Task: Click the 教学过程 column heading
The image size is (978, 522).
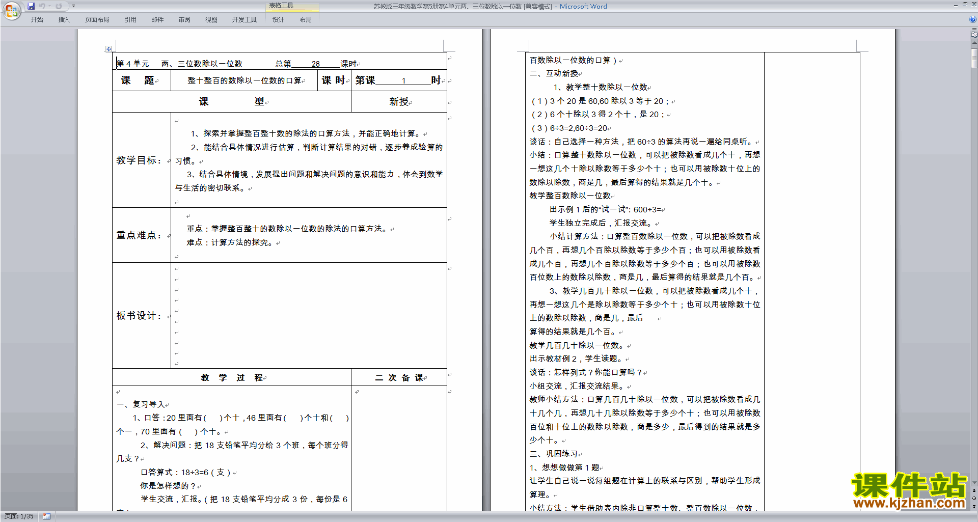Action: 232,377
